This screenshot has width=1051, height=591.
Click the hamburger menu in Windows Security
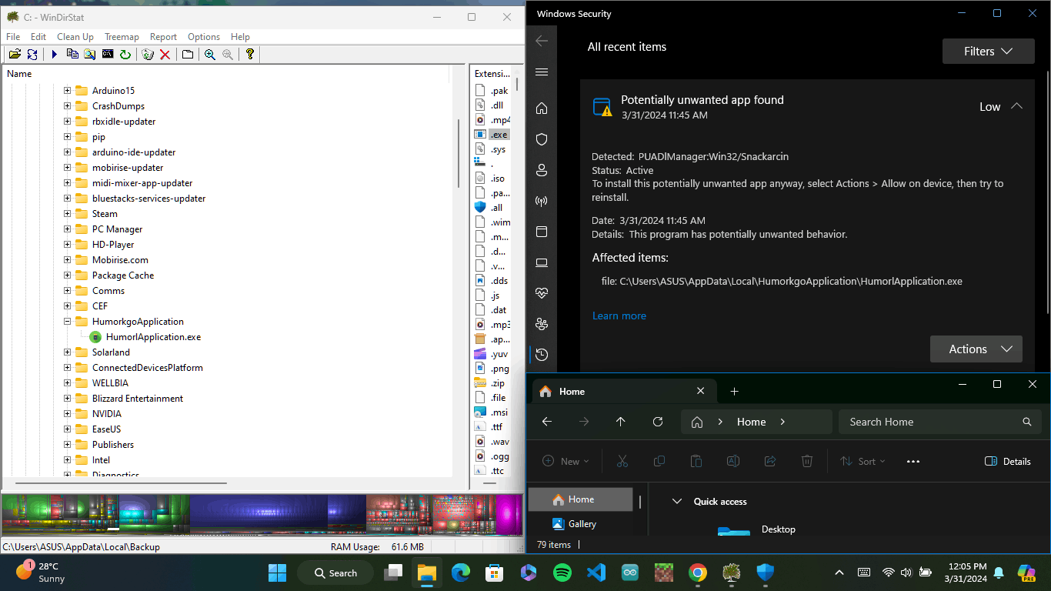(542, 72)
